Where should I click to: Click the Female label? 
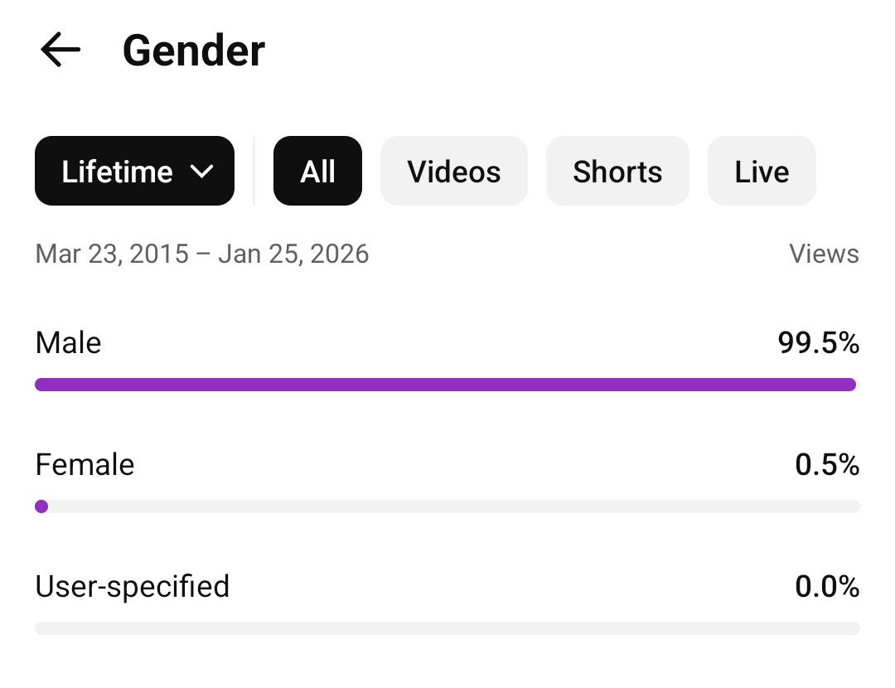tap(85, 464)
